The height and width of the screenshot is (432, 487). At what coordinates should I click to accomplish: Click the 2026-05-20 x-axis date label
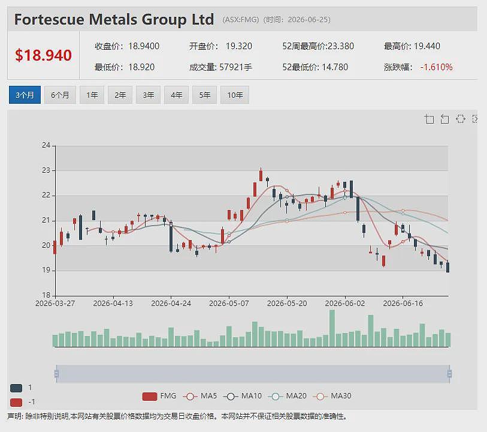click(x=287, y=303)
